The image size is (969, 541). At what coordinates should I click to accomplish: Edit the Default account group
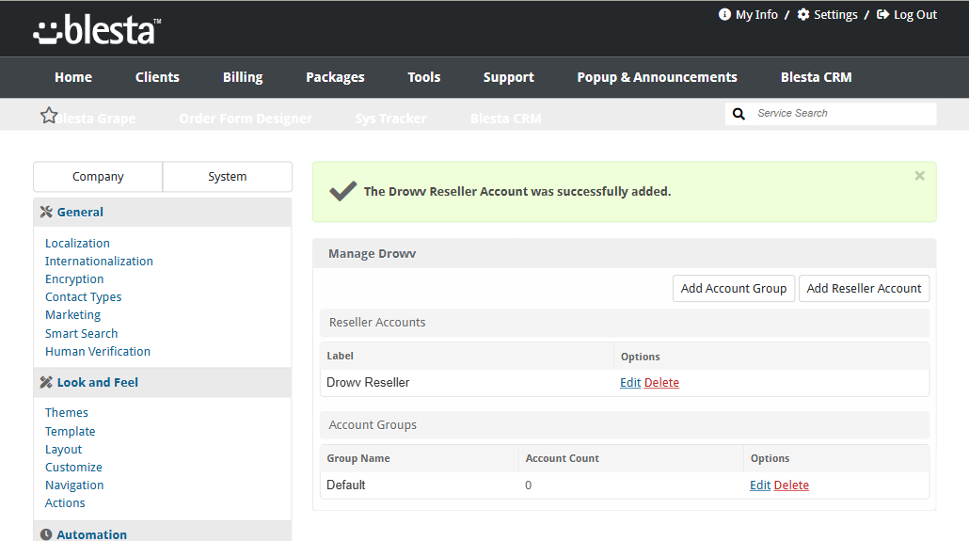760,485
